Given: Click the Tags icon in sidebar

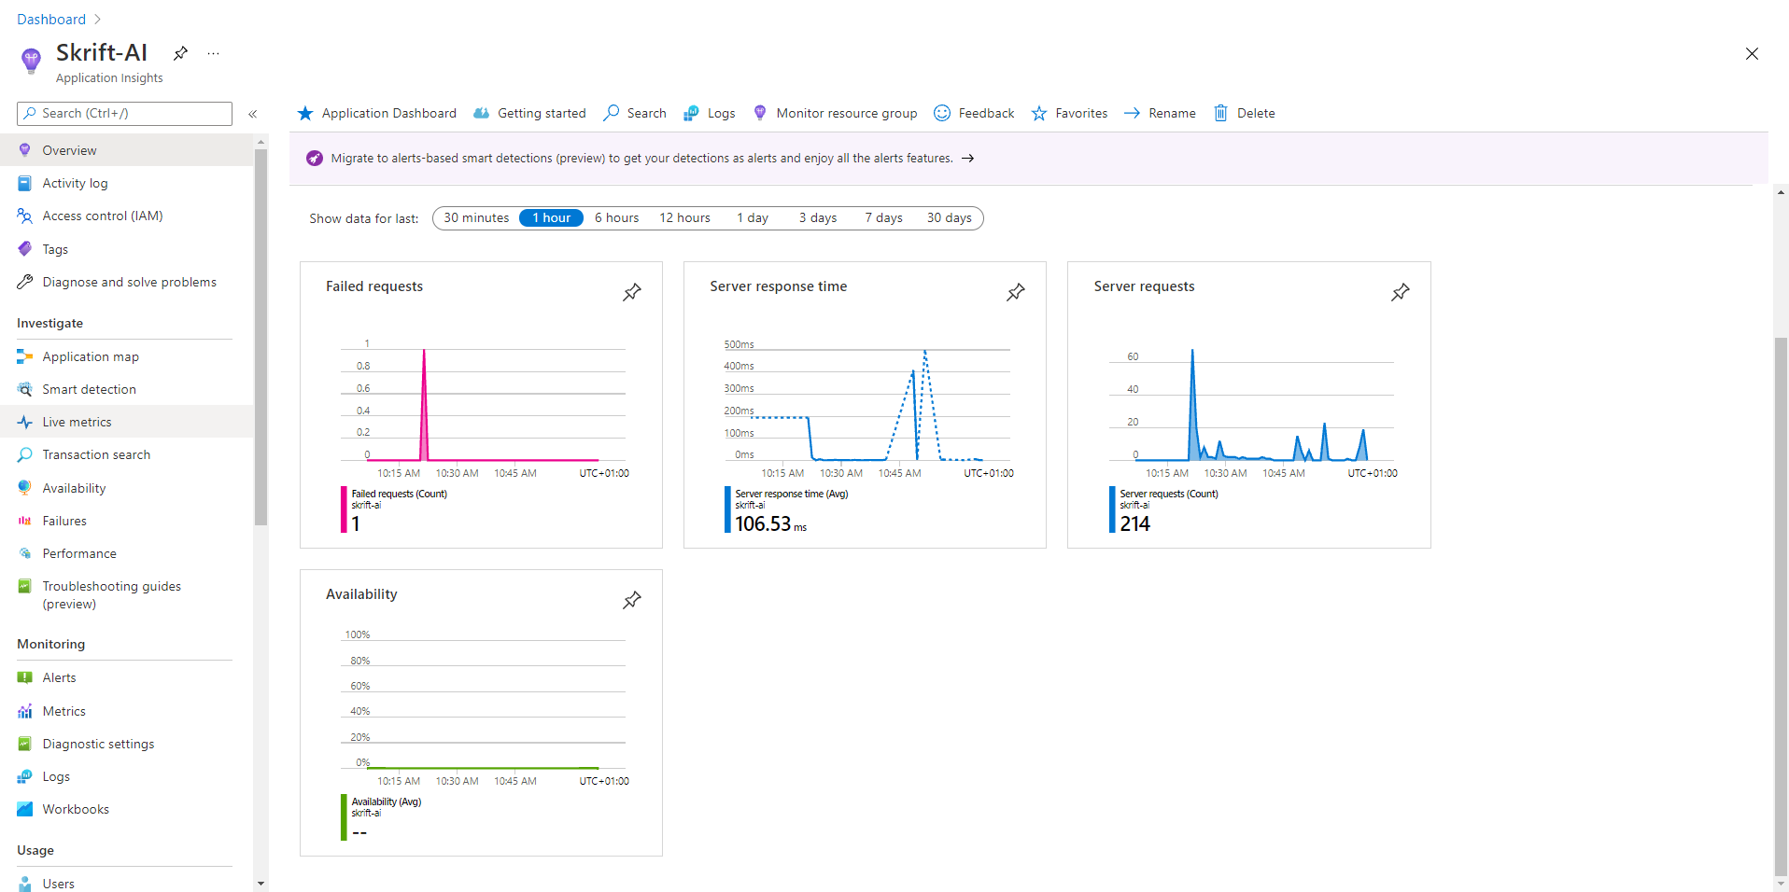Looking at the screenshot, I should pyautogui.click(x=25, y=249).
